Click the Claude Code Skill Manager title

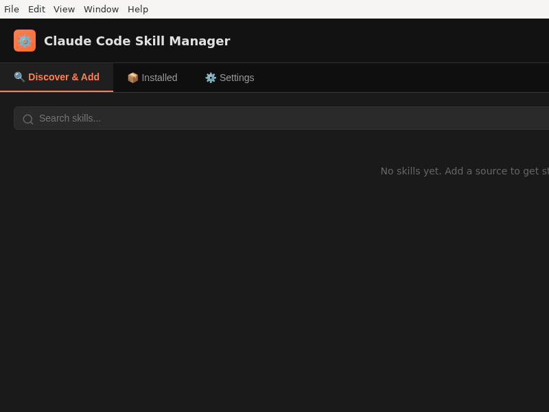(x=137, y=41)
